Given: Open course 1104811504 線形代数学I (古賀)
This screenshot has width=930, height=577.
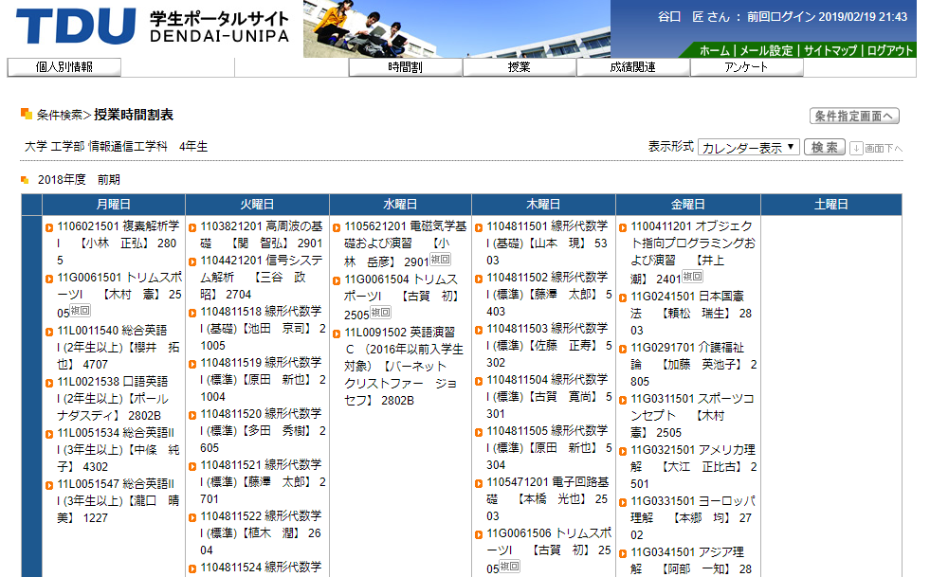Looking at the screenshot, I should pyautogui.click(x=549, y=396).
